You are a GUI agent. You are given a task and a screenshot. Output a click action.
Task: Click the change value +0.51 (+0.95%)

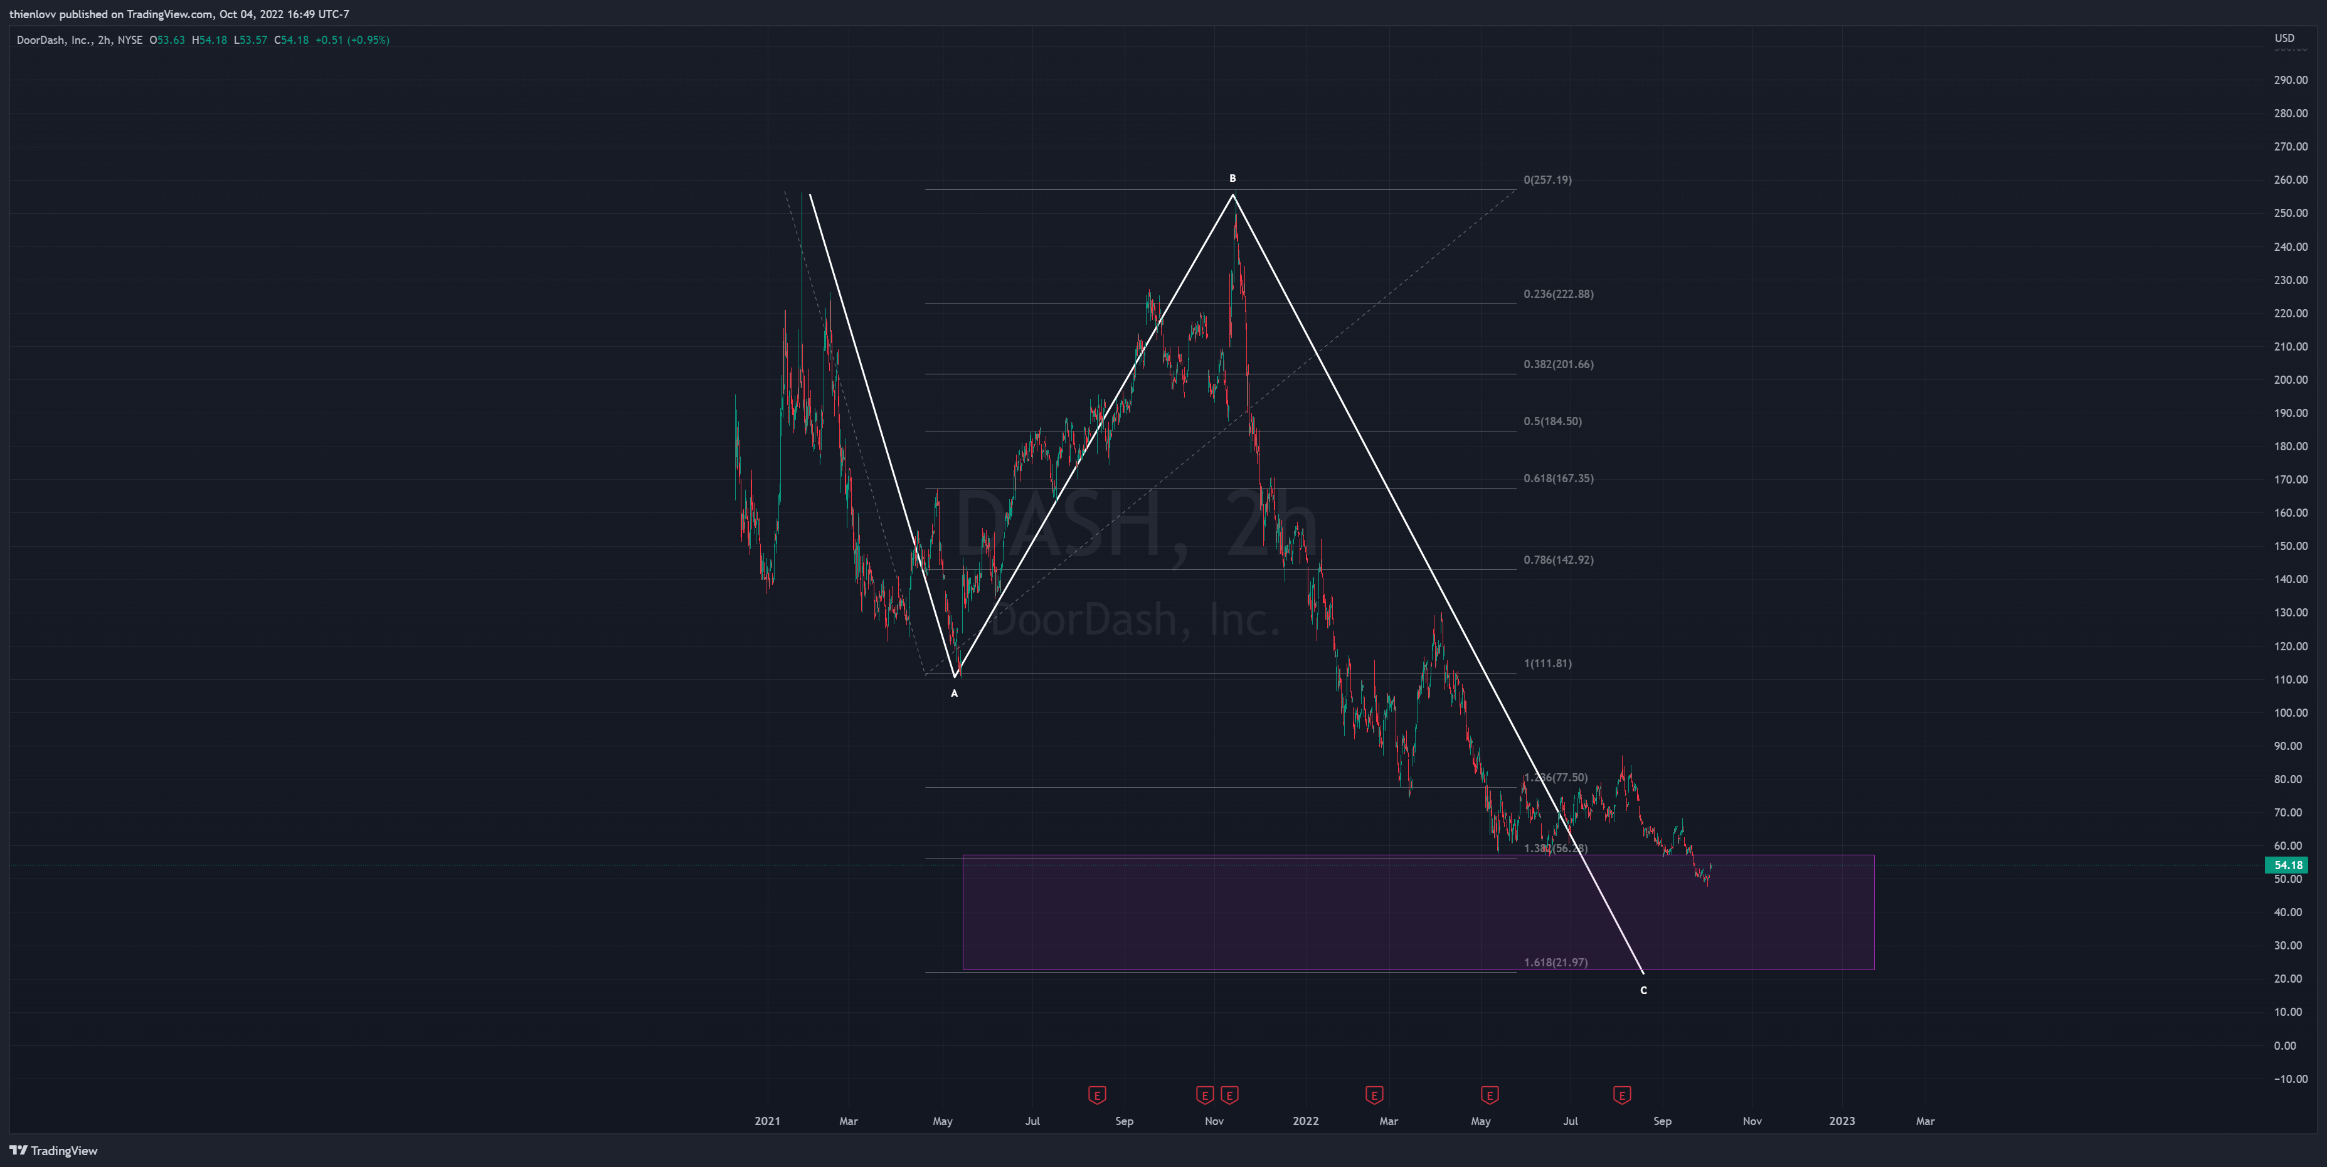coord(352,40)
